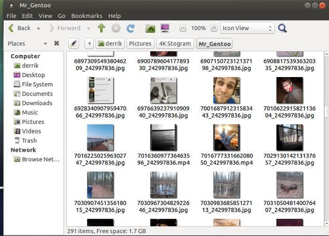Click the scrollbar up arrow

327,54
